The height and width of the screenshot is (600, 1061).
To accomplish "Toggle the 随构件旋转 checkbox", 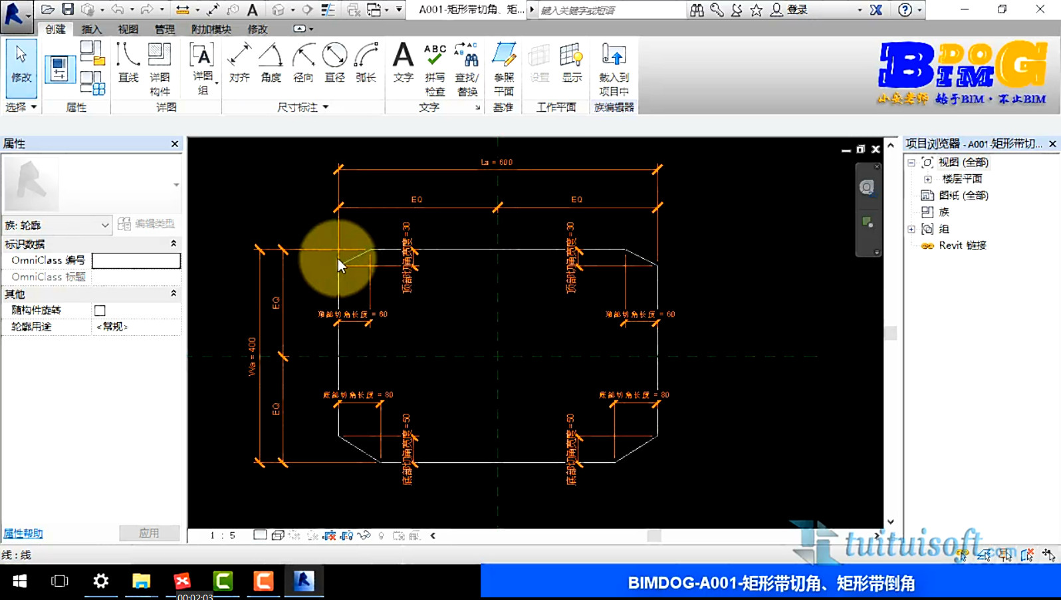I will coord(100,311).
